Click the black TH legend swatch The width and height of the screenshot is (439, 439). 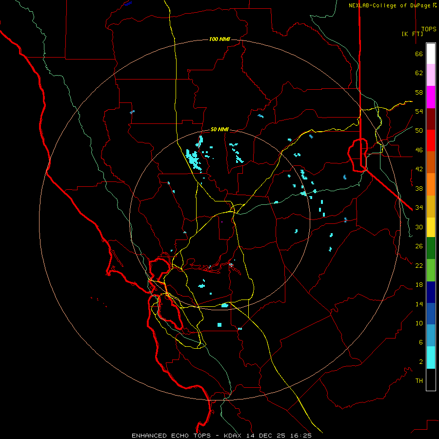click(x=431, y=379)
